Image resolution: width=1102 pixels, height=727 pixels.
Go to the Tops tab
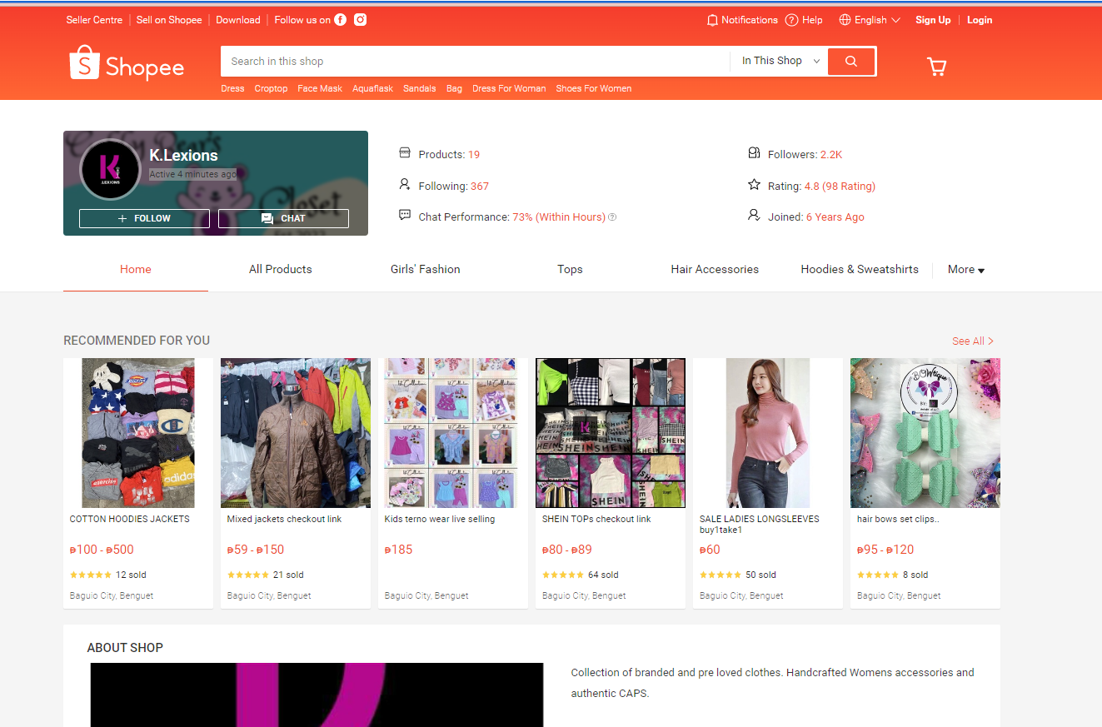(571, 270)
